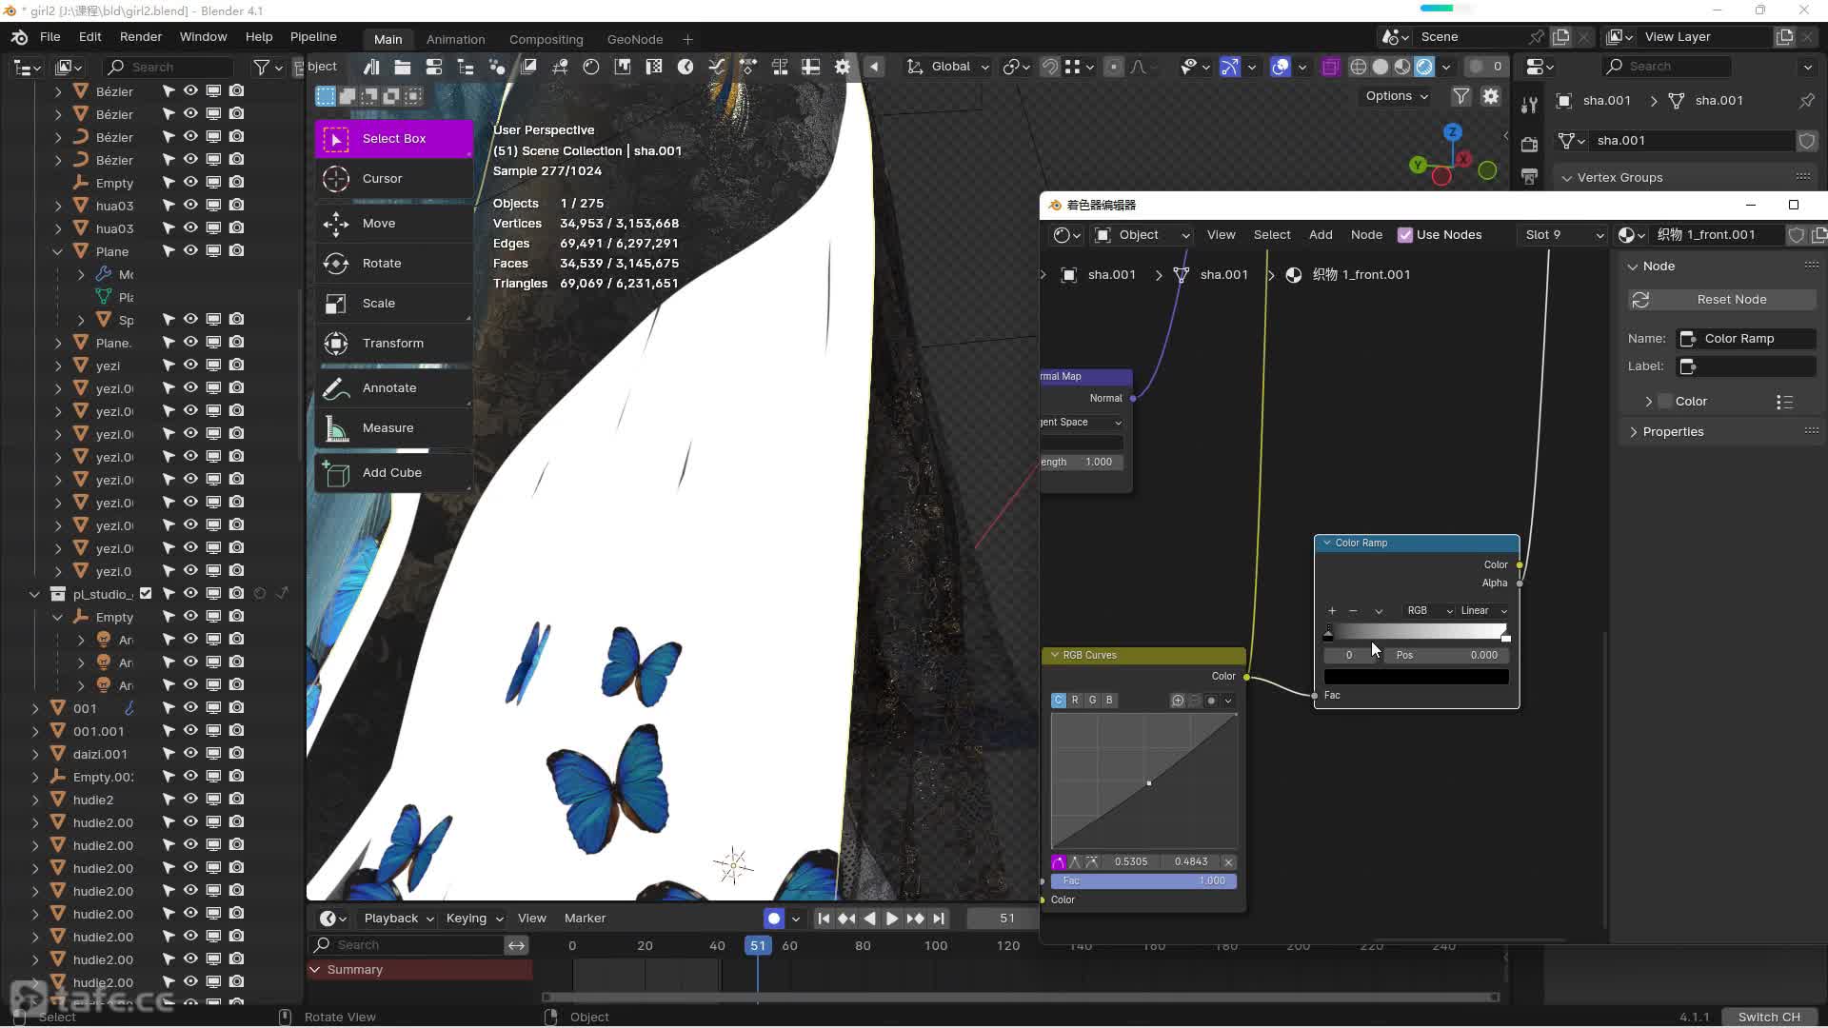This screenshot has height=1028, width=1828.
Task: Expand the Properties panel in node sidebar
Action: (x=1672, y=431)
